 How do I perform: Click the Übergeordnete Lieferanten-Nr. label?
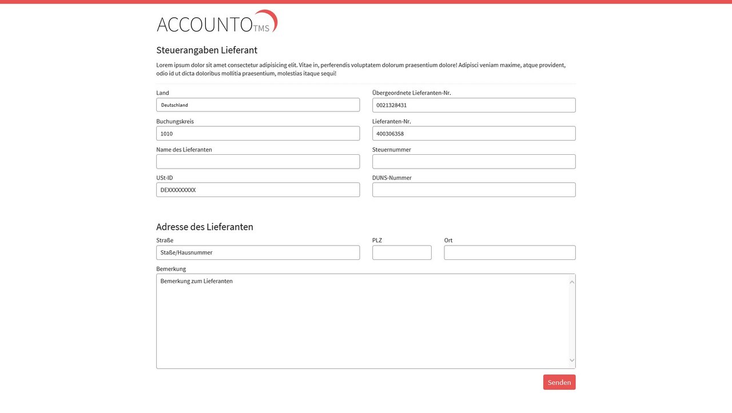(x=412, y=93)
